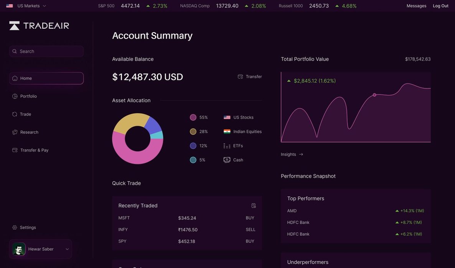The image size is (455, 268).
Task: Click the Research sidebar icon
Action: click(15, 132)
